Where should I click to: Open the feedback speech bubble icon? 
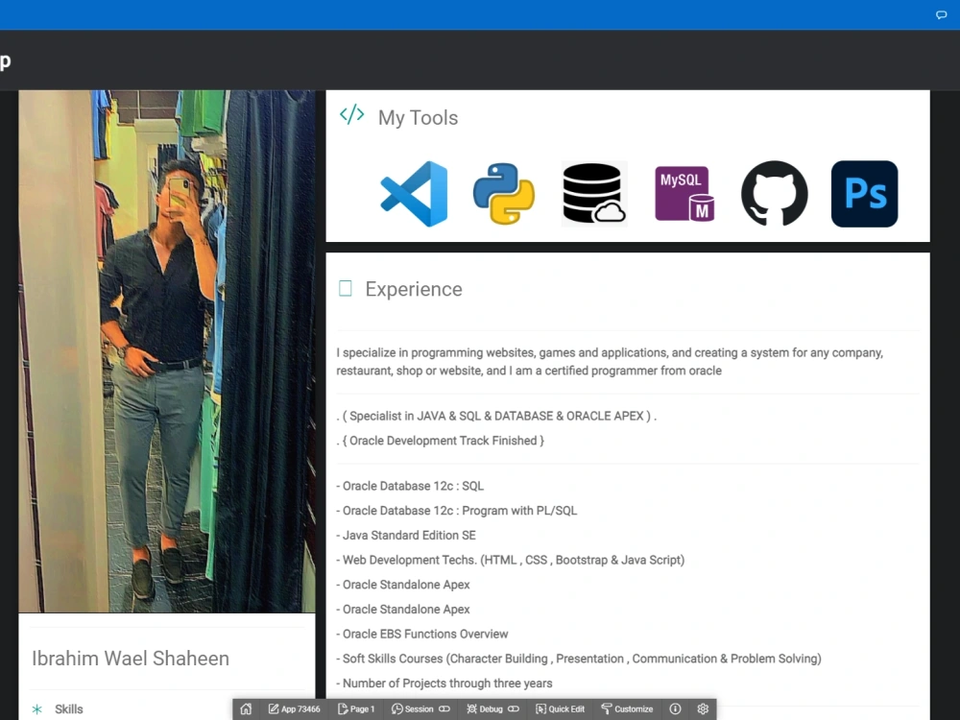tap(941, 14)
